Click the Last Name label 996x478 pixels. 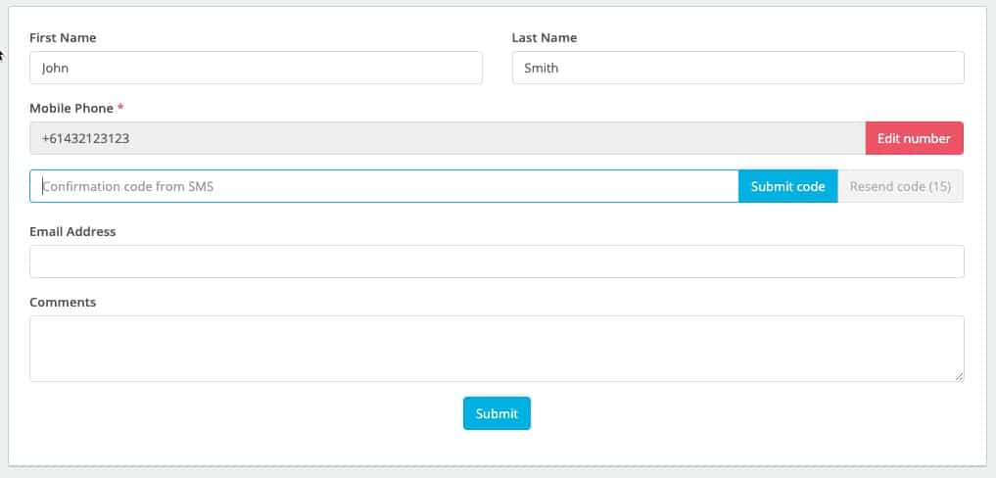click(x=545, y=37)
